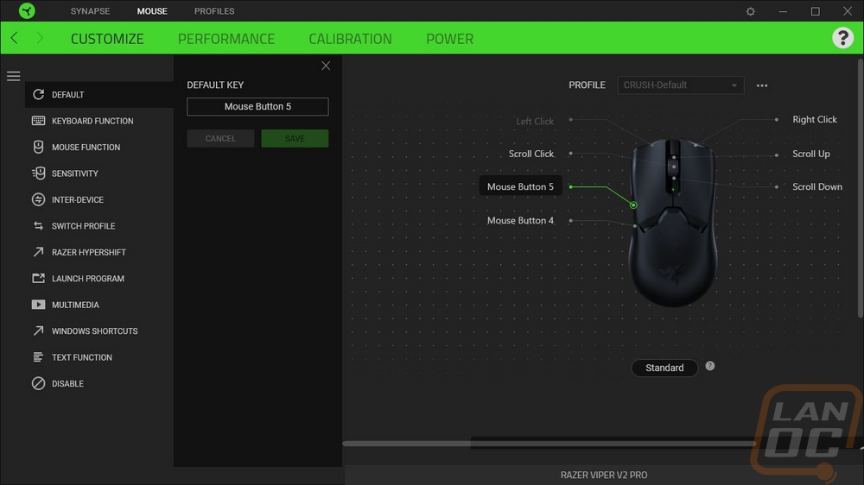Viewport: 864px width, 485px height.
Task: Open the Power tab
Action: [x=449, y=39]
